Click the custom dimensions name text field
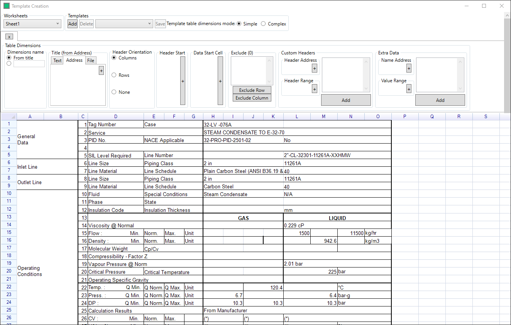The image size is (511, 325). point(29,64)
